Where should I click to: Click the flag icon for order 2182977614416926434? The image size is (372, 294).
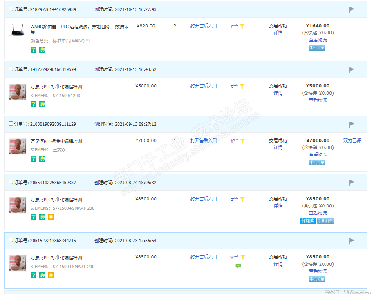(351, 9)
